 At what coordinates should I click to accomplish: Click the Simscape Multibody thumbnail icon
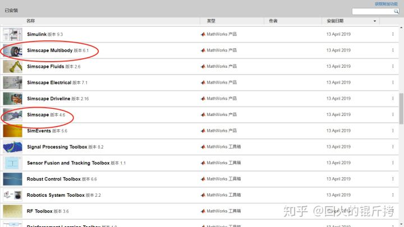[x=12, y=50]
